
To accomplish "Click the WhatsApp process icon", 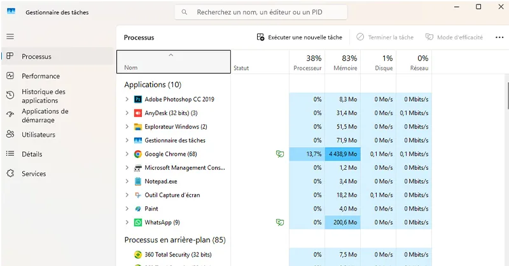I will pos(138,223).
